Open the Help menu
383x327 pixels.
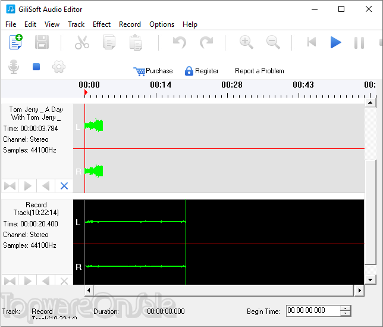point(190,24)
